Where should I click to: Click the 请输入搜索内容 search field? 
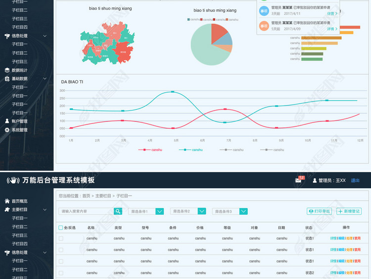point(86,211)
